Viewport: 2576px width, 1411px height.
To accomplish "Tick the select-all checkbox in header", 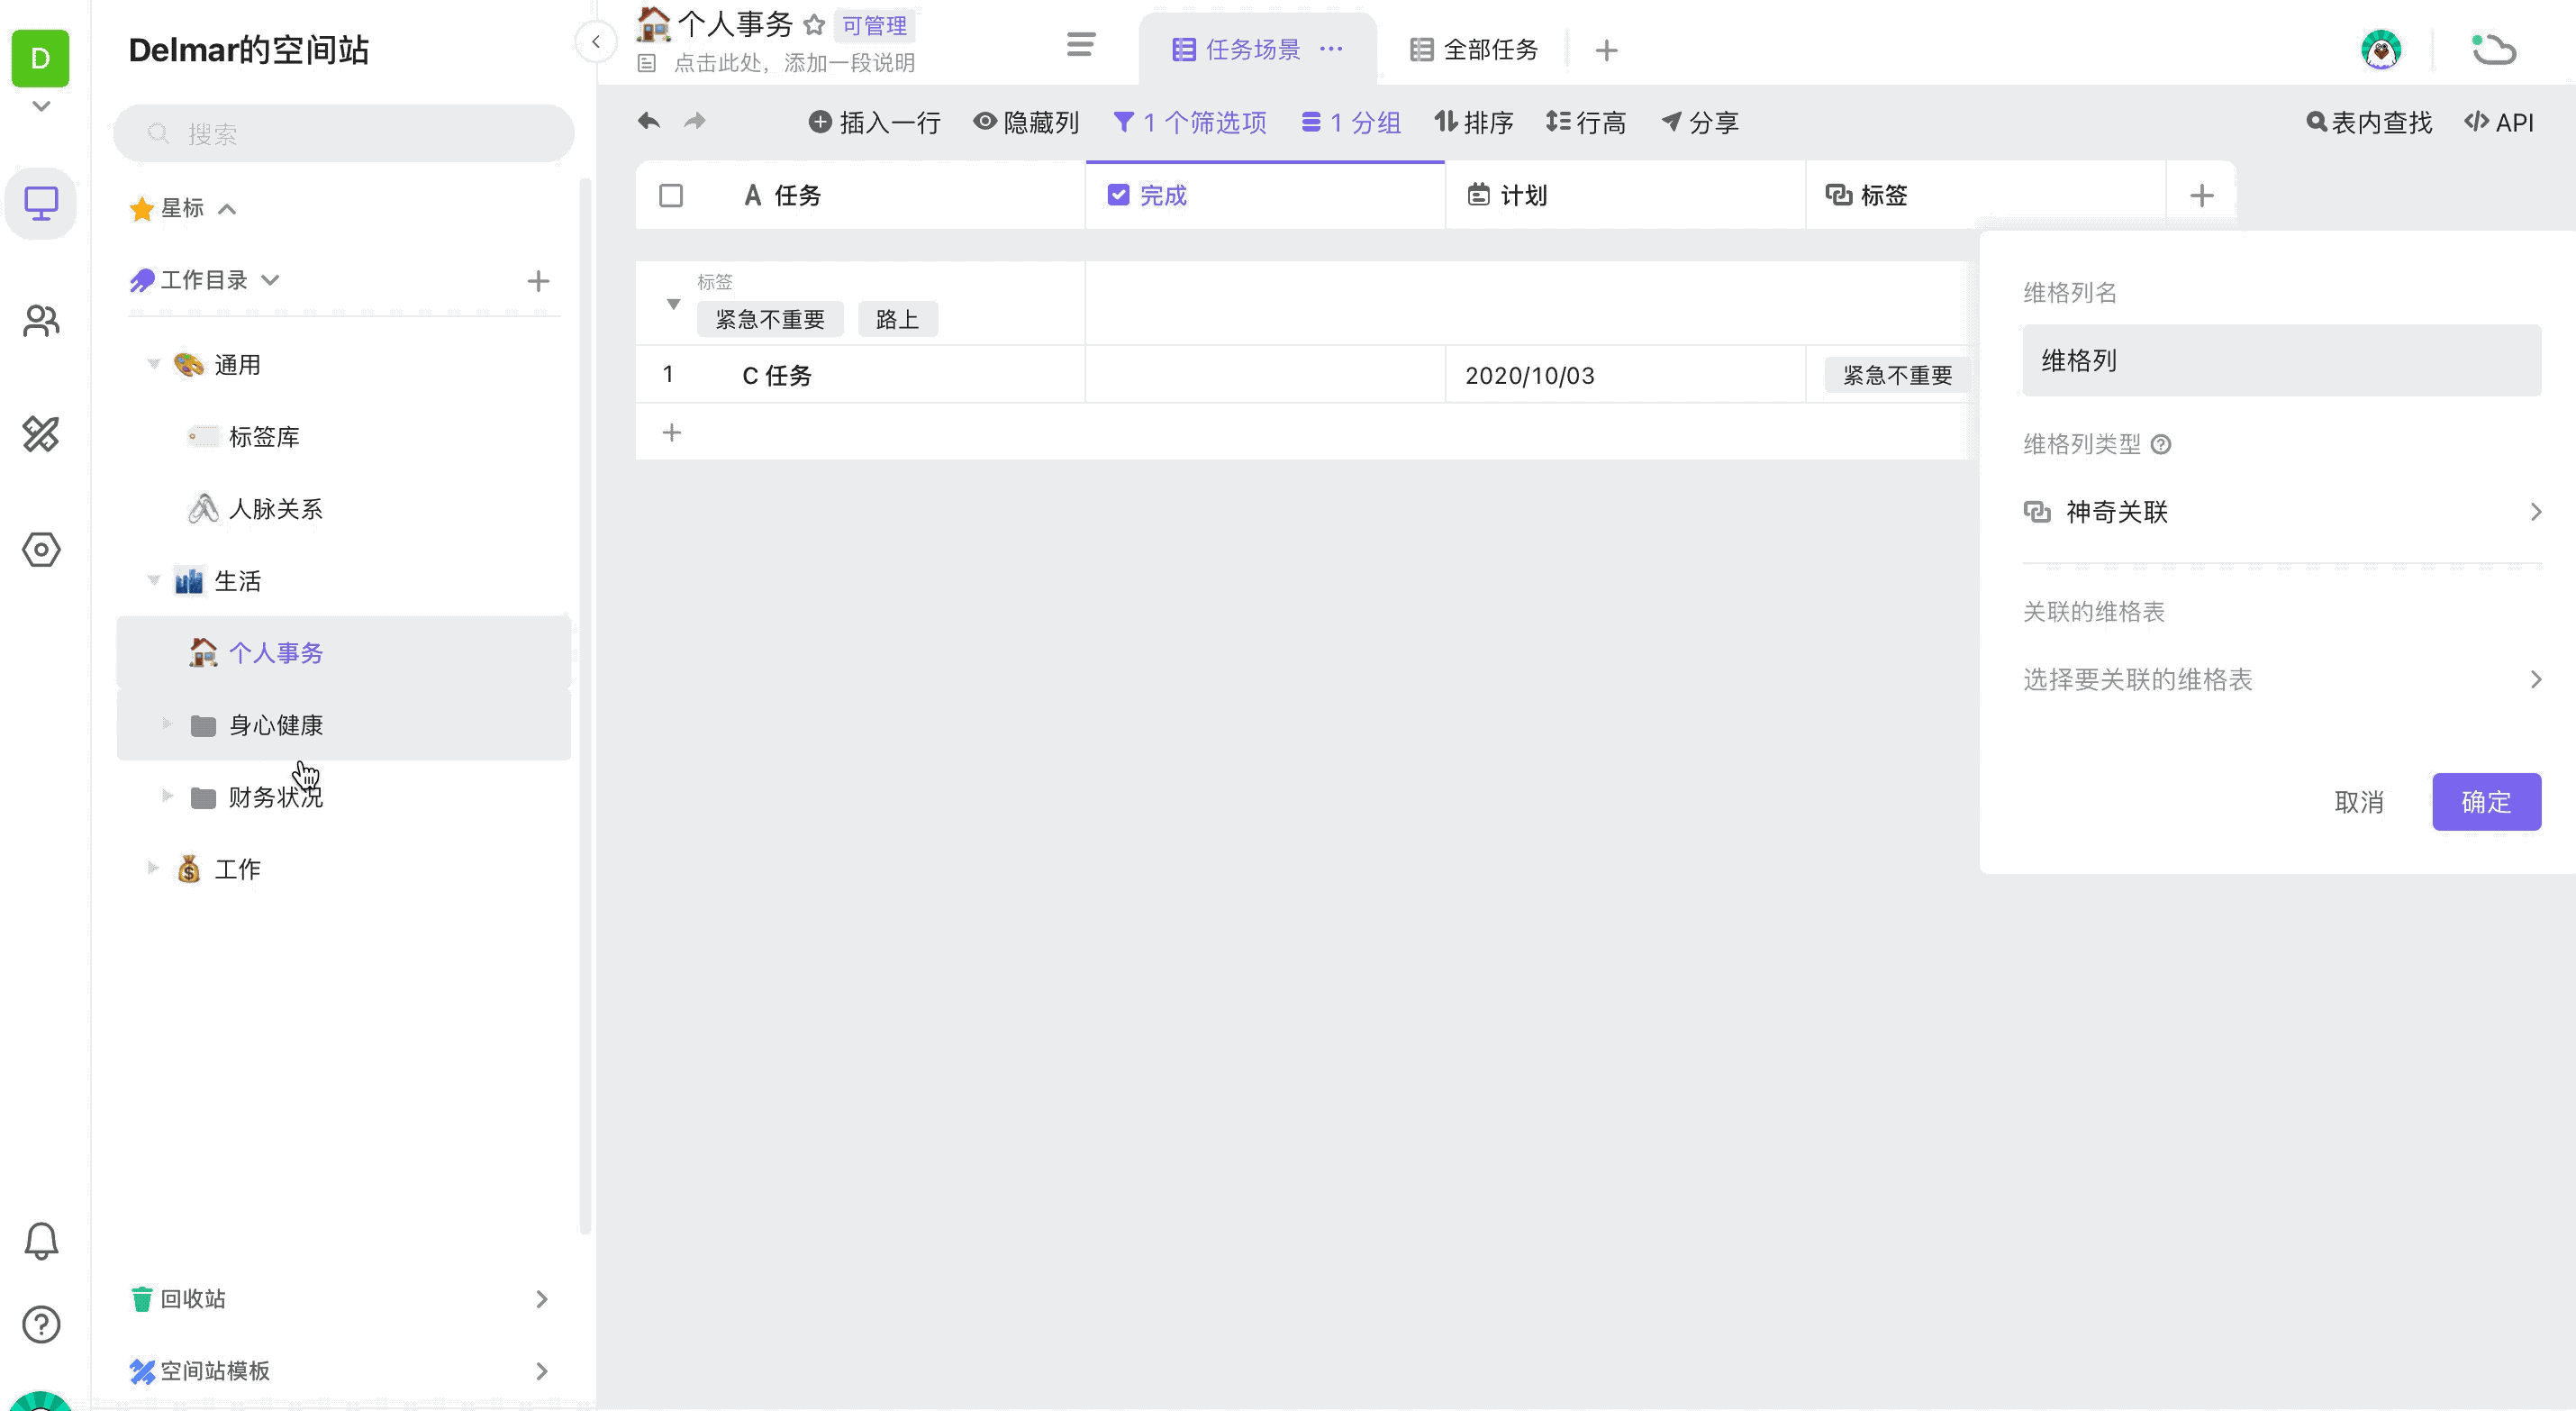I will pos(671,196).
